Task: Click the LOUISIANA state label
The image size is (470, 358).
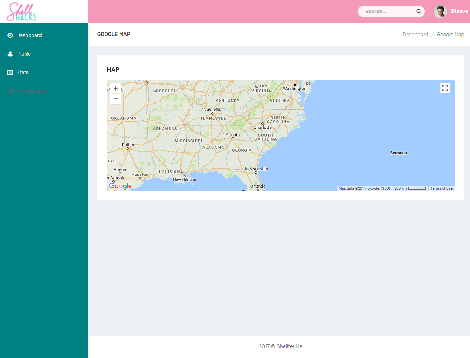Action: 171,172
